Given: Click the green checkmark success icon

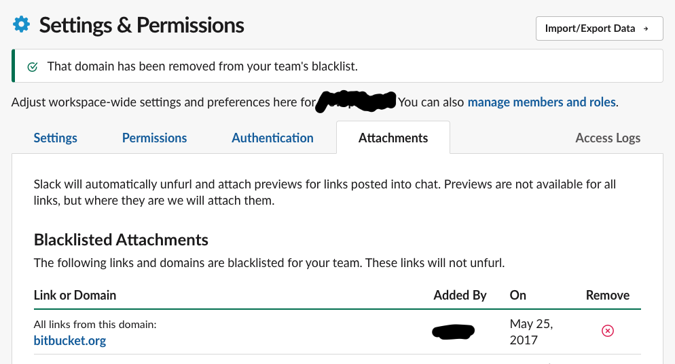Looking at the screenshot, I should [x=33, y=66].
